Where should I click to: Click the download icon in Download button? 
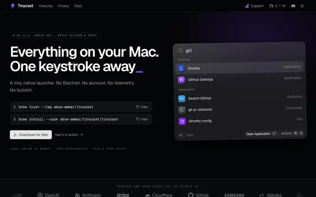click(15, 134)
